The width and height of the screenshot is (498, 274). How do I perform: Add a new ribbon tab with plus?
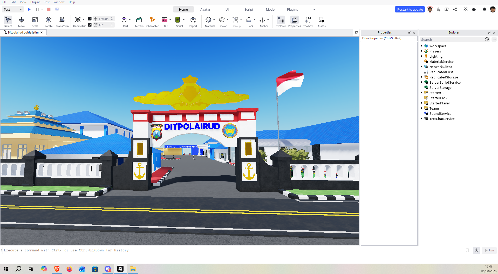tap(314, 9)
